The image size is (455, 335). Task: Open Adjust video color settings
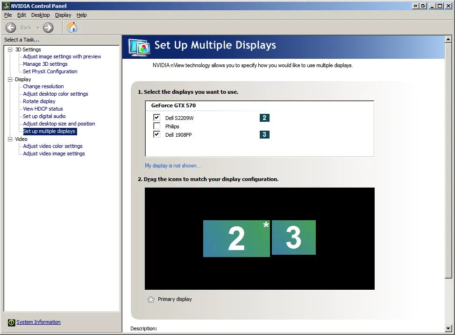point(53,147)
